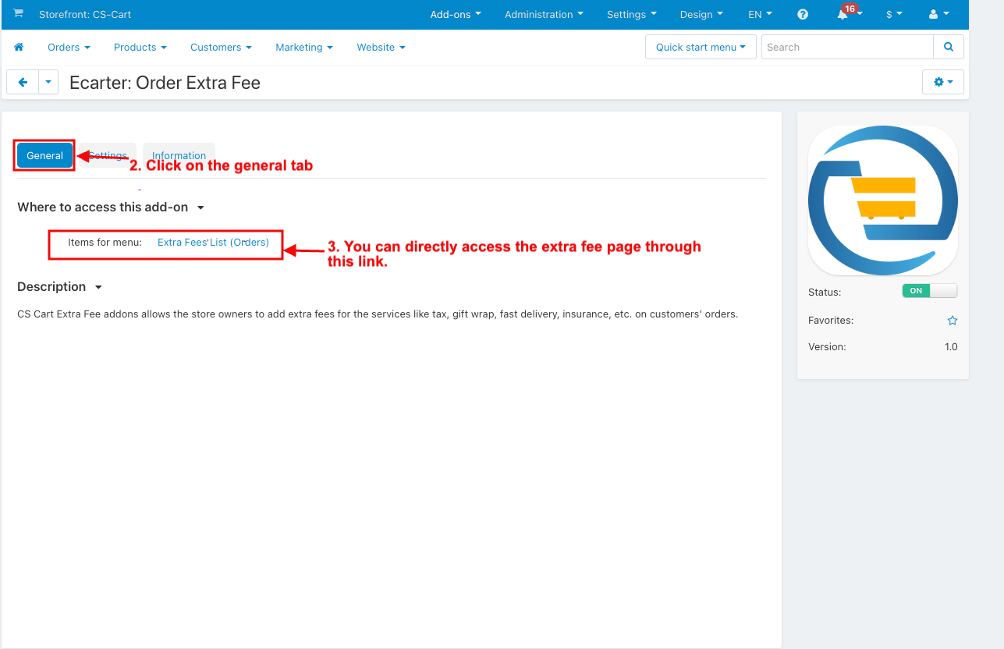Click the add-on description paragraph text
The height and width of the screenshot is (649, 1004).
pos(378,314)
